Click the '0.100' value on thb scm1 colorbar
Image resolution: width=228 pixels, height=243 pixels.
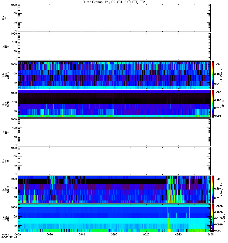(x=218, y=100)
